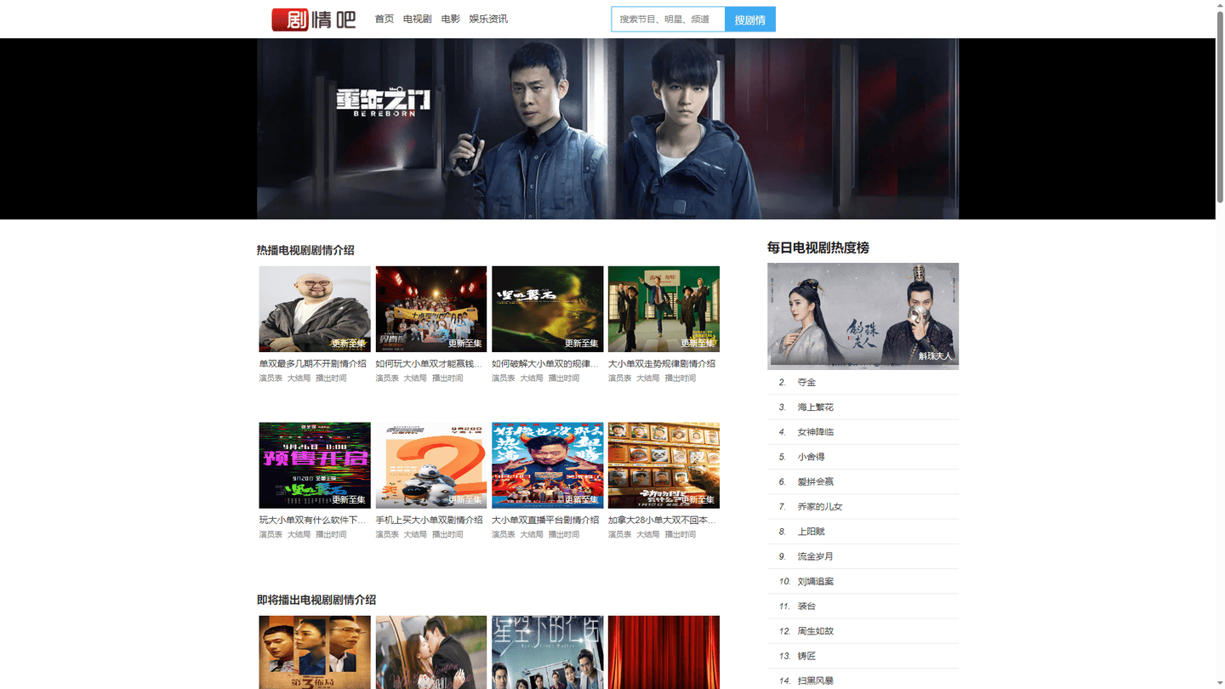Open the 如何玩大小单双才能赢钱 title link

tap(430, 363)
